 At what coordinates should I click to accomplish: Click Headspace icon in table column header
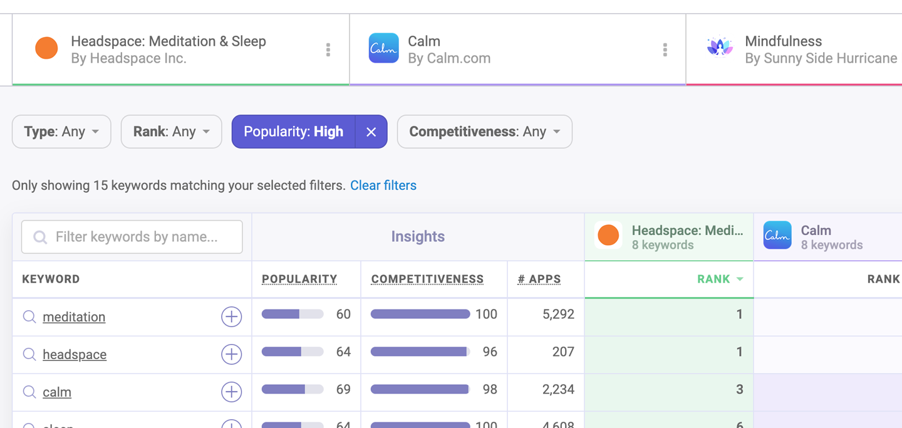(608, 236)
